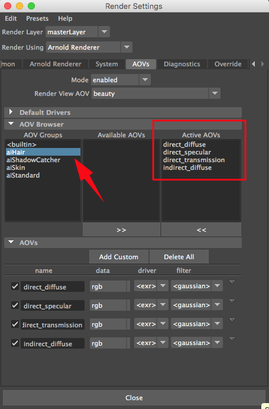Toggle the indirect_diffuse AOV checkbox

pyautogui.click(x=15, y=343)
